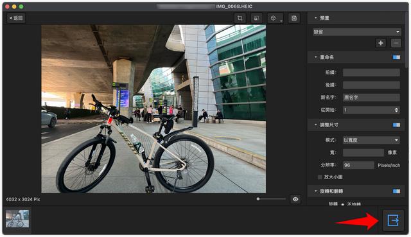Click the 從開始 stepper arrows
Screen dimensions: 411x237
(x=396, y=110)
